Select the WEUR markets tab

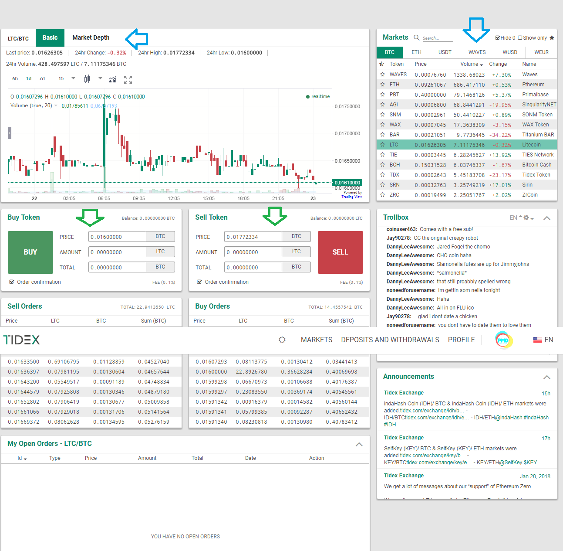541,52
